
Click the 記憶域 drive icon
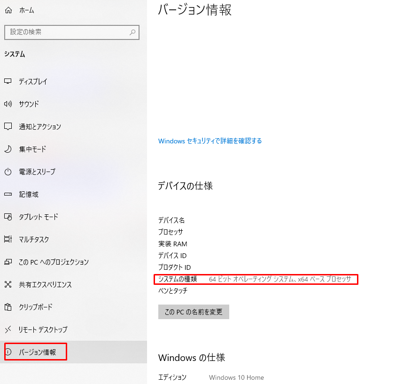pyautogui.click(x=8, y=194)
